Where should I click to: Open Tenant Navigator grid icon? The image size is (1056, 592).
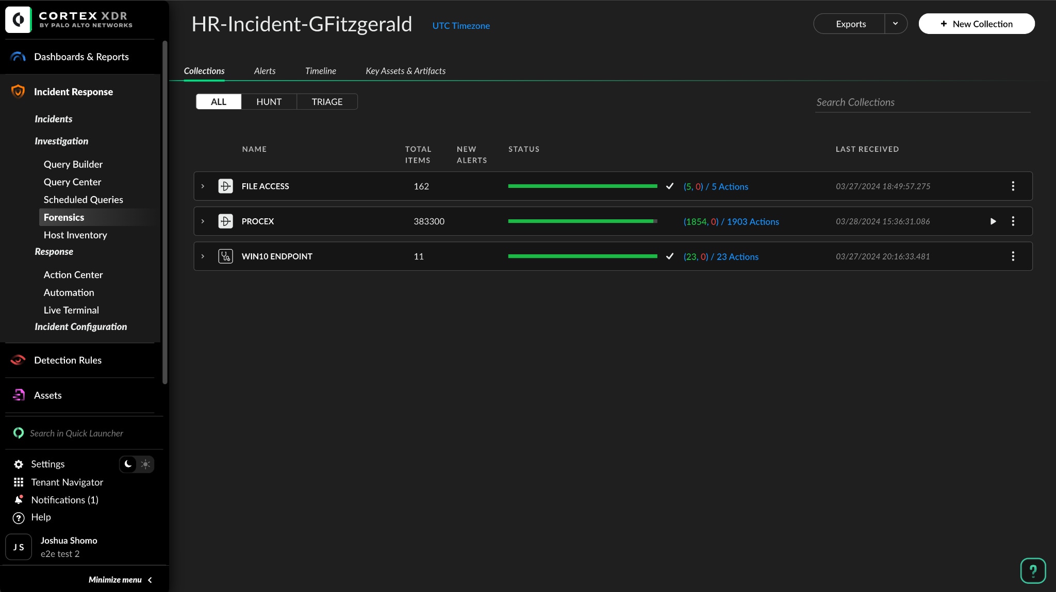(19, 482)
